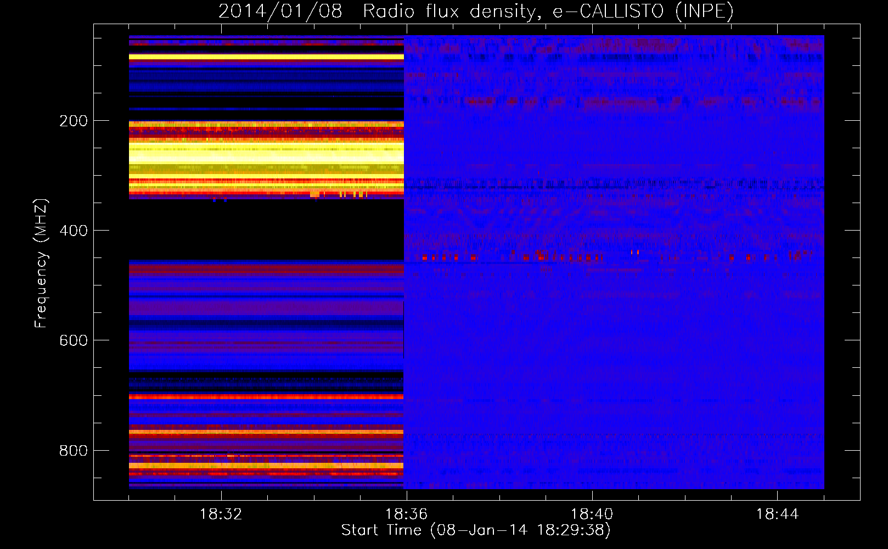Viewport: 888px width, 549px height.
Task: Click the 18:44 time tick label
Action: pyautogui.click(x=778, y=514)
